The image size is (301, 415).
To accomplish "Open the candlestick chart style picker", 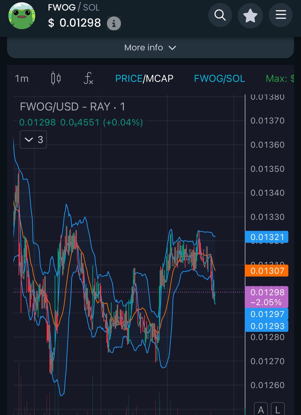I will [x=56, y=79].
